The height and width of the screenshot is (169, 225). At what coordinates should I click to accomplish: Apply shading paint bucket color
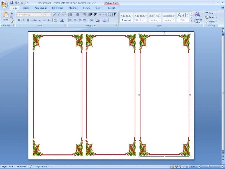[98, 20]
